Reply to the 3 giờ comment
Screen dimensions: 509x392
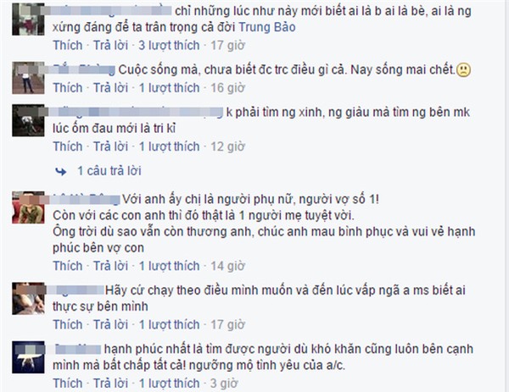(x=110, y=384)
